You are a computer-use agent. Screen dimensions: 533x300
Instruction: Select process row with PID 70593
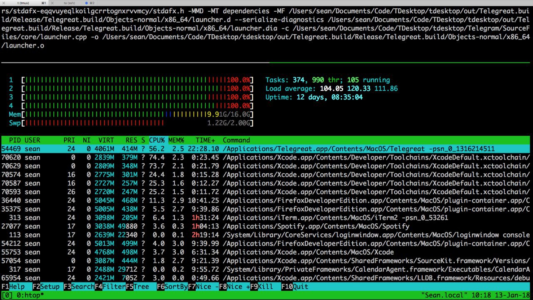(266, 192)
